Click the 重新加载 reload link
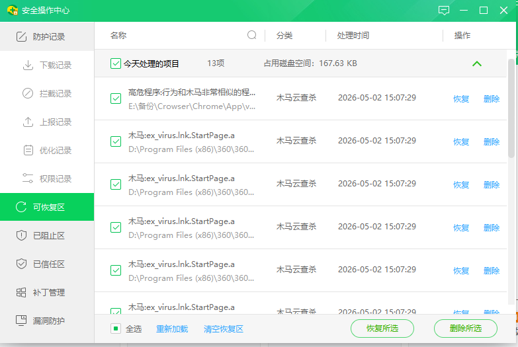Screen dimensions: 518x347 [172, 329]
